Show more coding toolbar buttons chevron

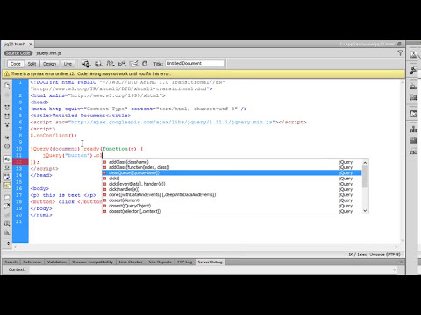click(8, 243)
